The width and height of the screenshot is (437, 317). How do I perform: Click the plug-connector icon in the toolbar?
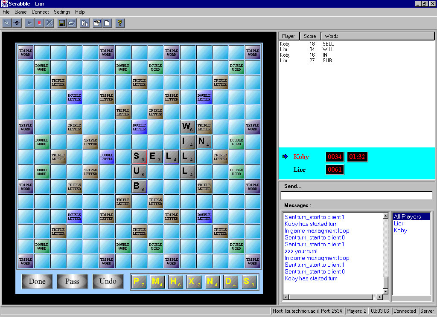[x=17, y=23]
